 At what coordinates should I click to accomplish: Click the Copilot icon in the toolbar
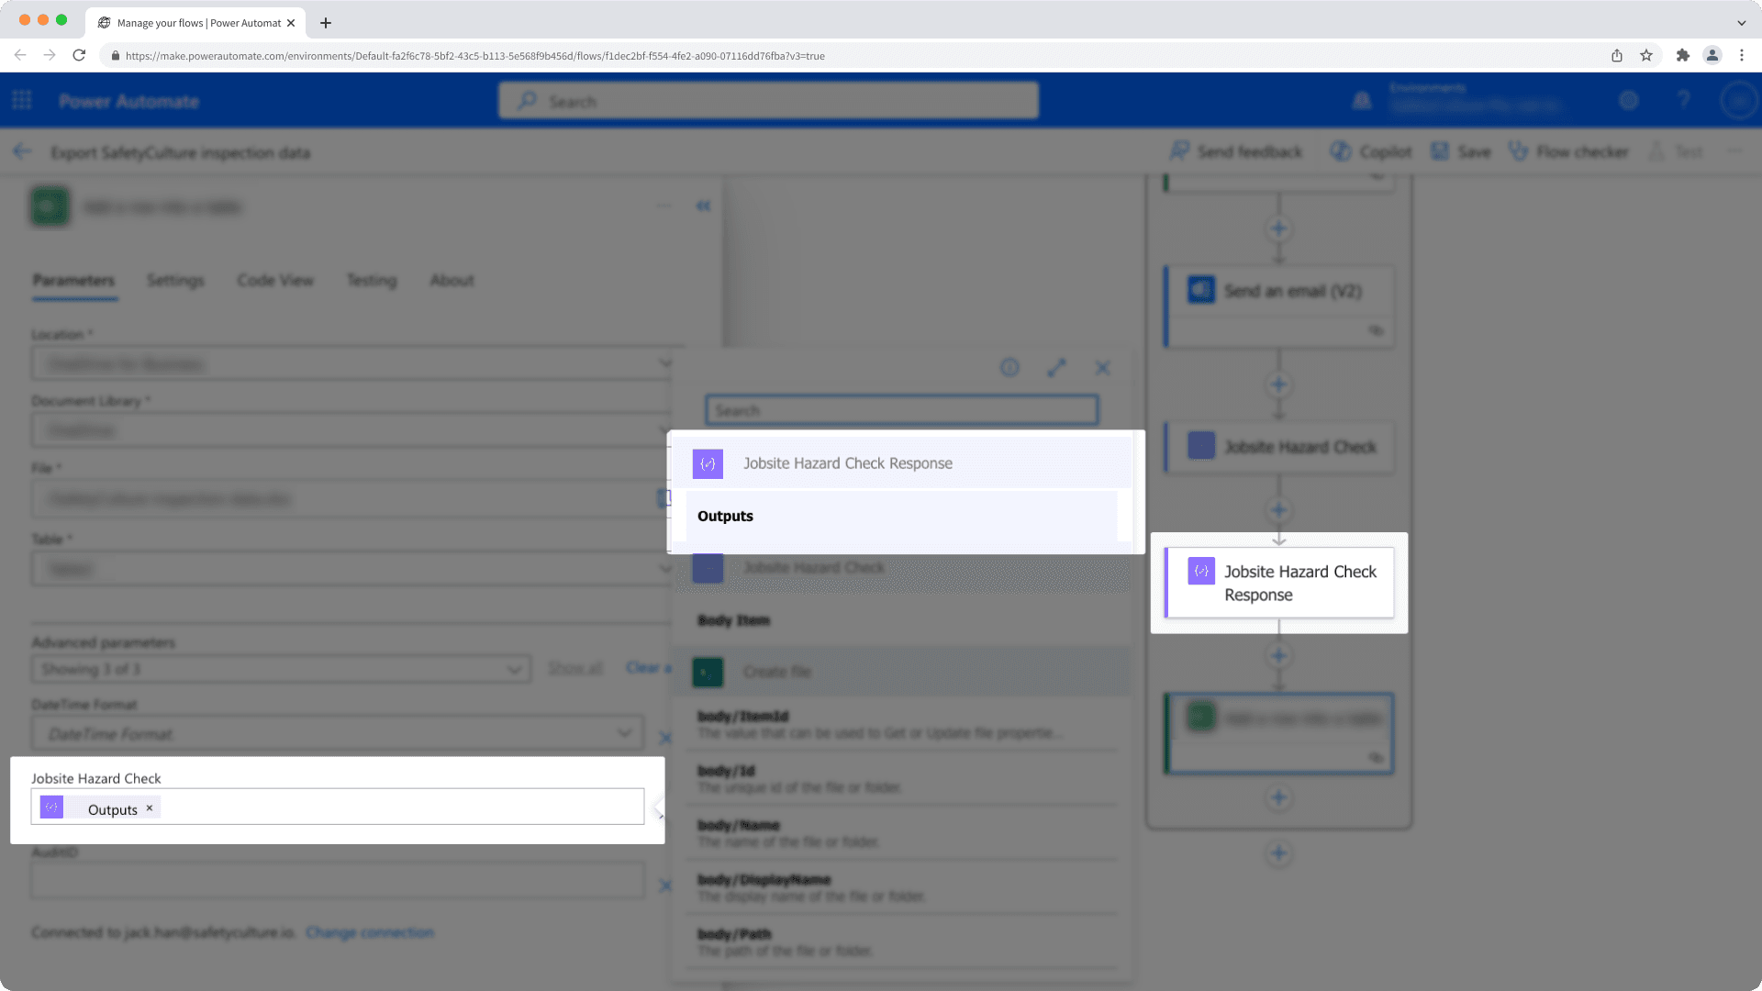tap(1340, 151)
